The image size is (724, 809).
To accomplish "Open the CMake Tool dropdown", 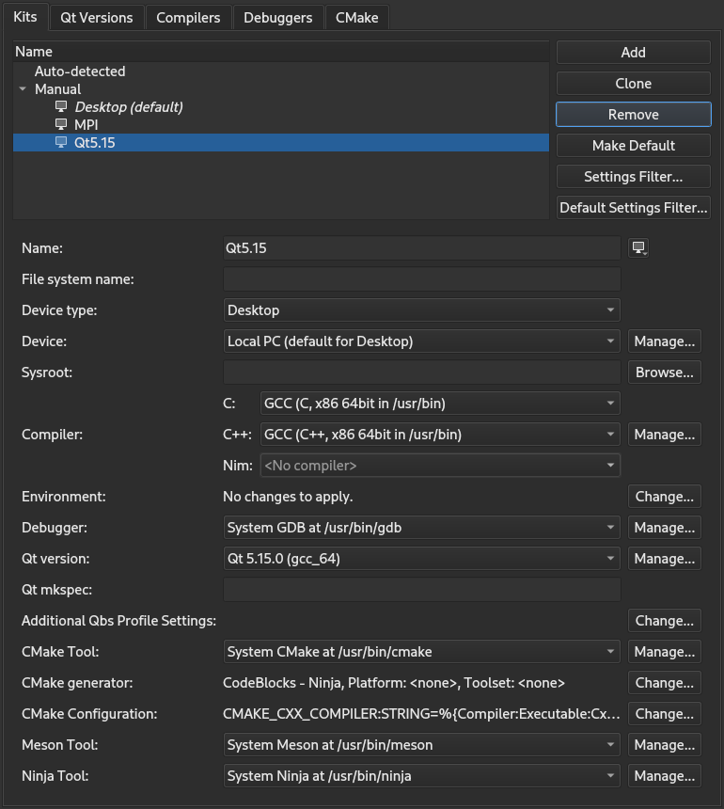I will click(x=421, y=652).
